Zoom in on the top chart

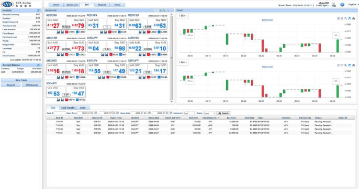(x=339, y=18)
